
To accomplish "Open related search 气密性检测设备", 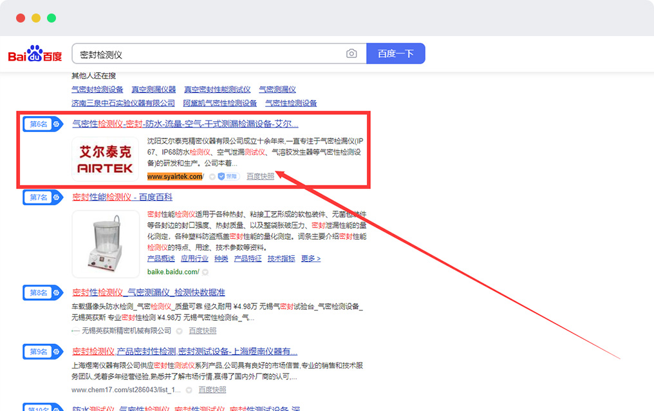I will coord(291,103).
